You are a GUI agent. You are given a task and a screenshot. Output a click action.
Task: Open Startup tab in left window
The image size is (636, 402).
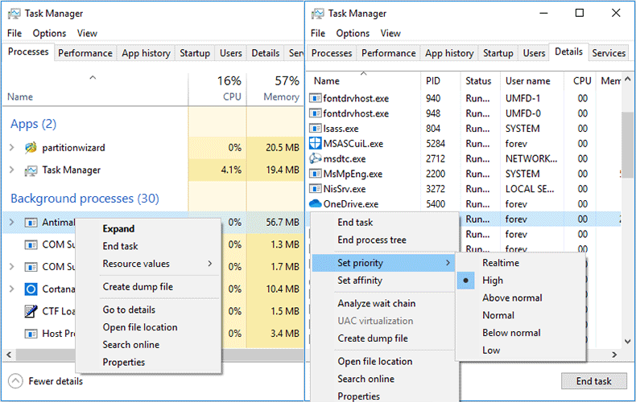tap(195, 53)
